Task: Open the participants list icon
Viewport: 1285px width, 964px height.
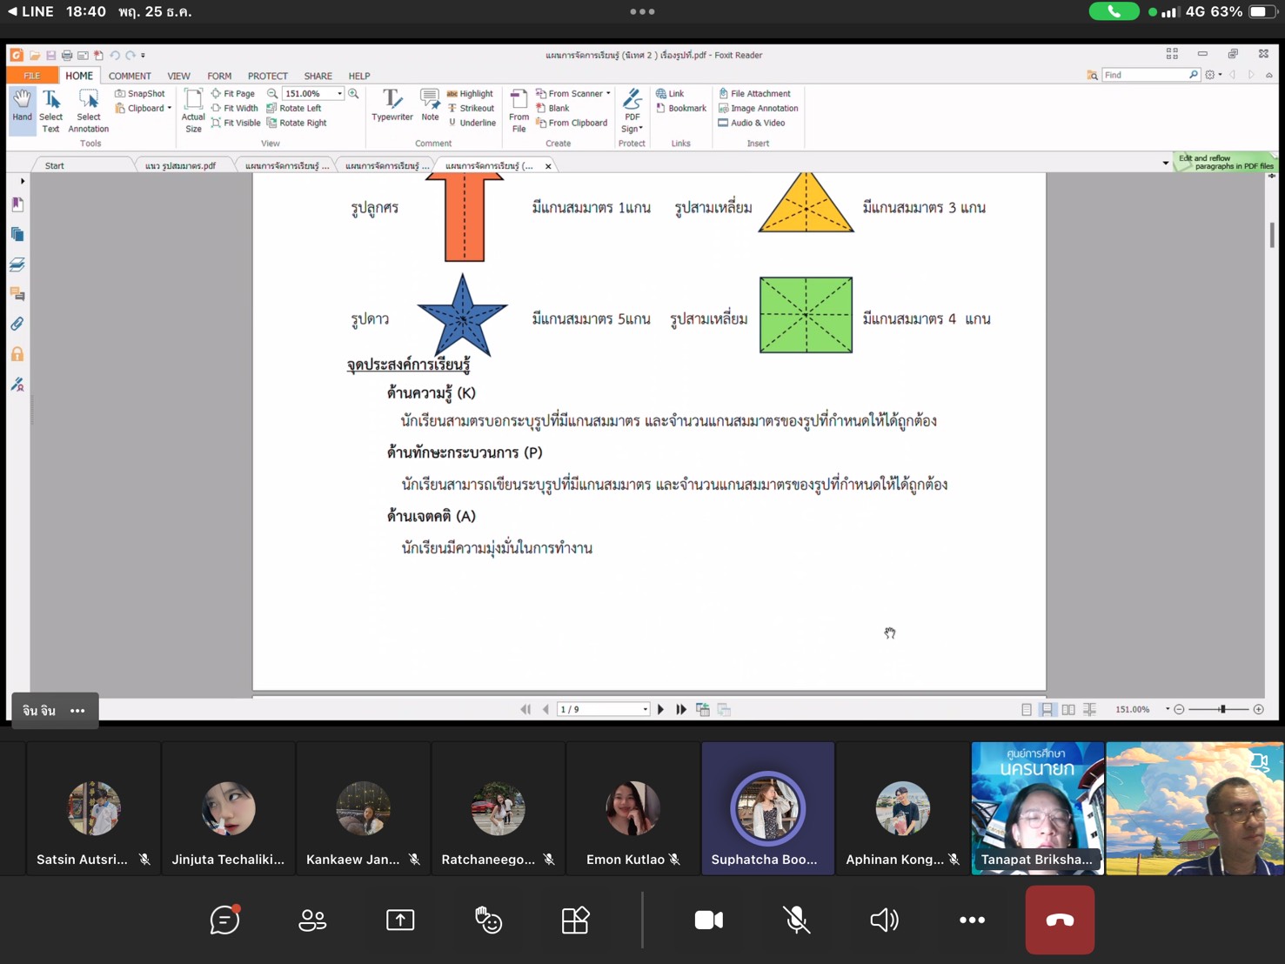Action: pyautogui.click(x=312, y=920)
